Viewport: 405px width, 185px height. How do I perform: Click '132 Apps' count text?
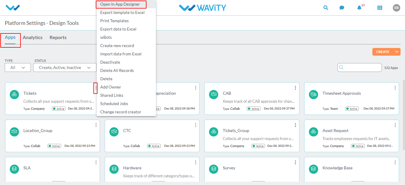(x=391, y=68)
